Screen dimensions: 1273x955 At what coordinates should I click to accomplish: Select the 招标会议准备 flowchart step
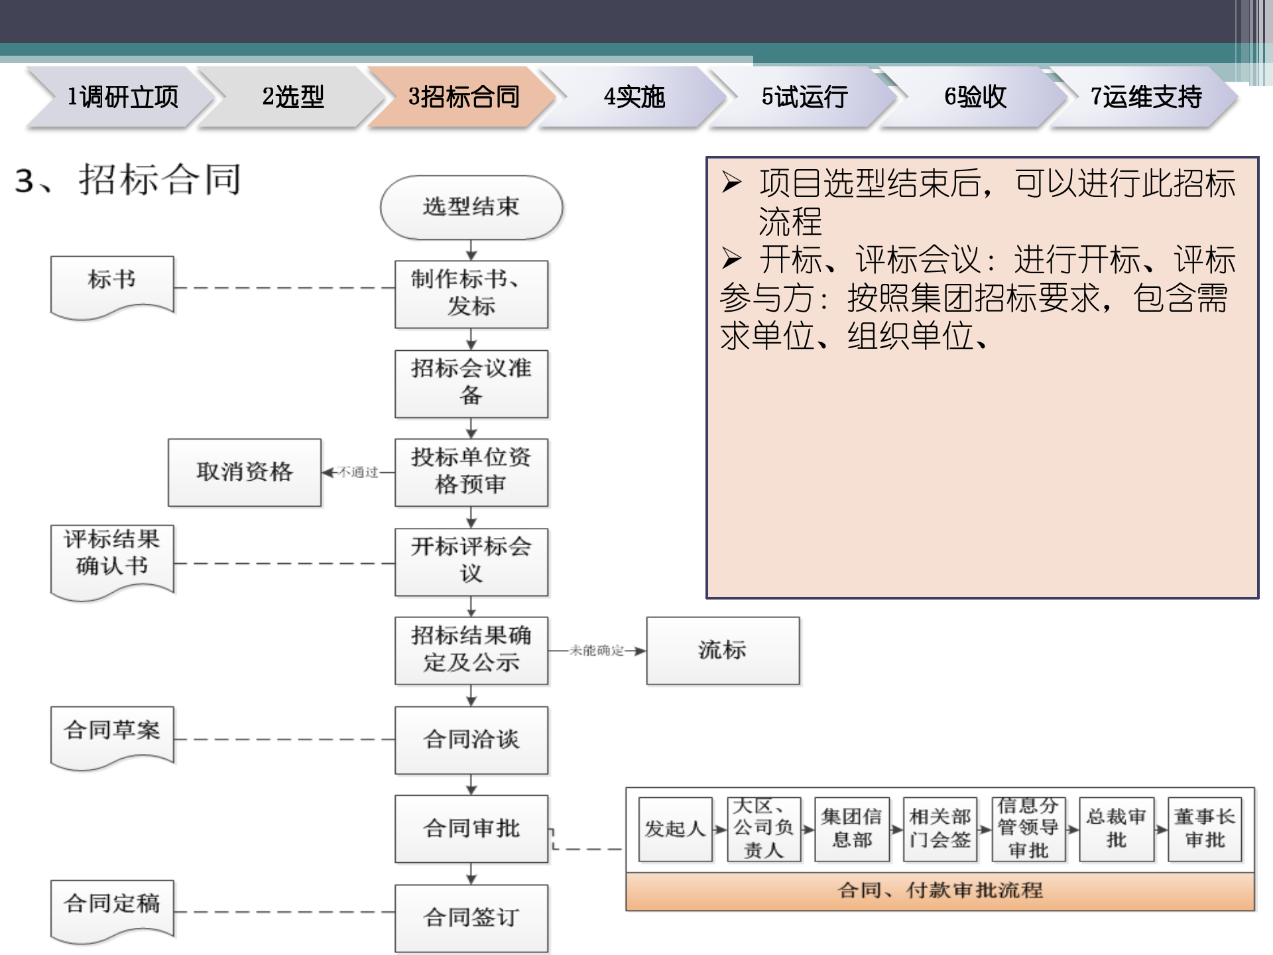coord(472,383)
